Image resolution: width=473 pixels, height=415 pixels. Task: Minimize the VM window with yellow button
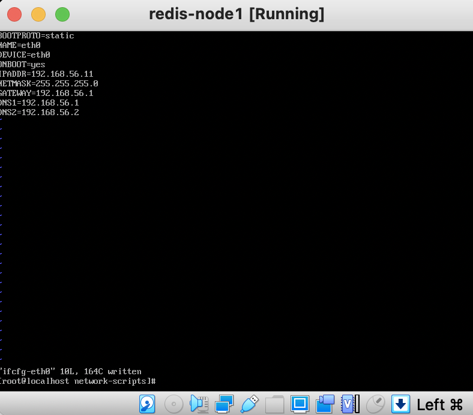click(38, 14)
